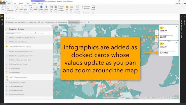Go back from Categories | KeyFacts
186x105 pixels.
[6, 29]
